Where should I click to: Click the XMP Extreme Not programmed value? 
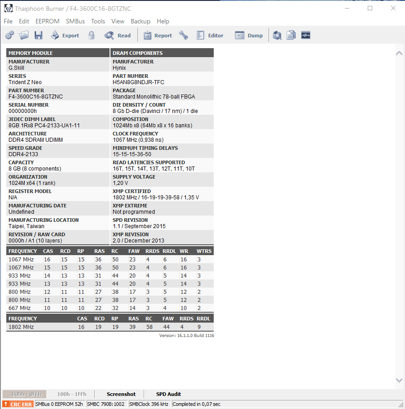point(134,212)
